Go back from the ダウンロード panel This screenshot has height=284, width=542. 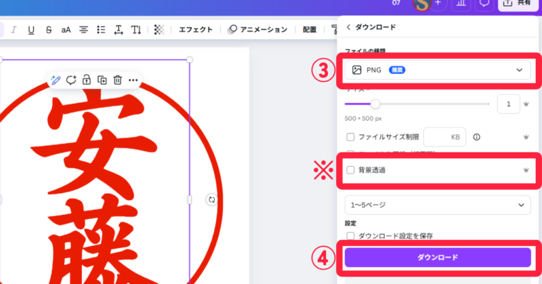pyautogui.click(x=348, y=27)
